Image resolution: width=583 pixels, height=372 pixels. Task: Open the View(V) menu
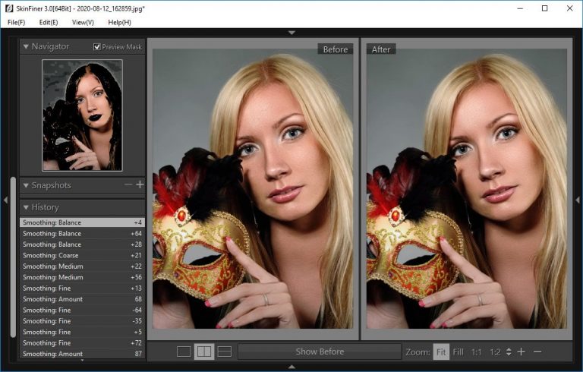83,22
